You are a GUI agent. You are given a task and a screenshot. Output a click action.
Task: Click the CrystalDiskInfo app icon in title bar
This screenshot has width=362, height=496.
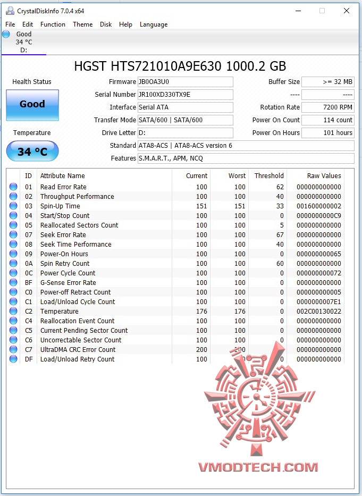tap(10, 11)
